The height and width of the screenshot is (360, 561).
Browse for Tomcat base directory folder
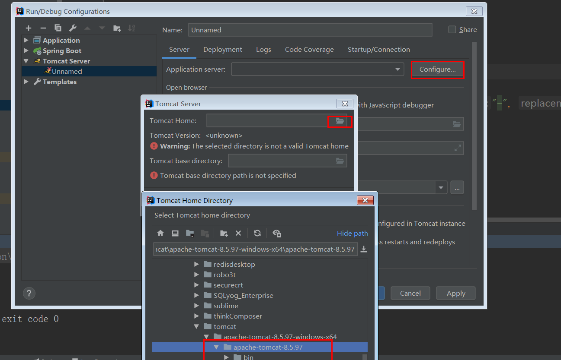click(340, 161)
